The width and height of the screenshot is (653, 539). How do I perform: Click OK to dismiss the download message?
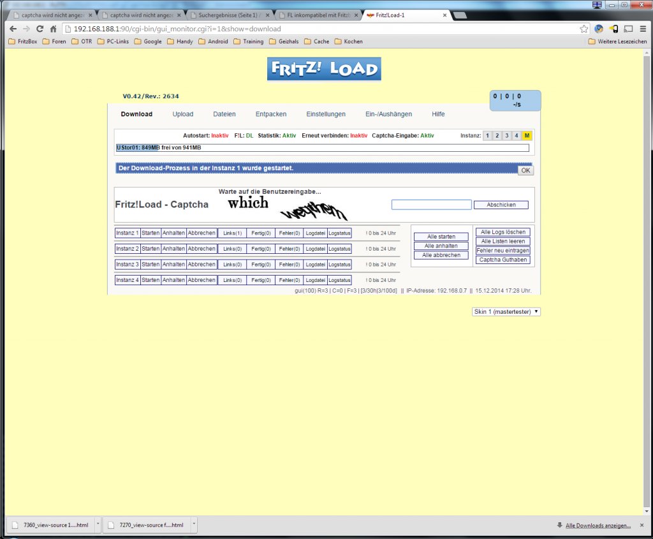(x=525, y=170)
